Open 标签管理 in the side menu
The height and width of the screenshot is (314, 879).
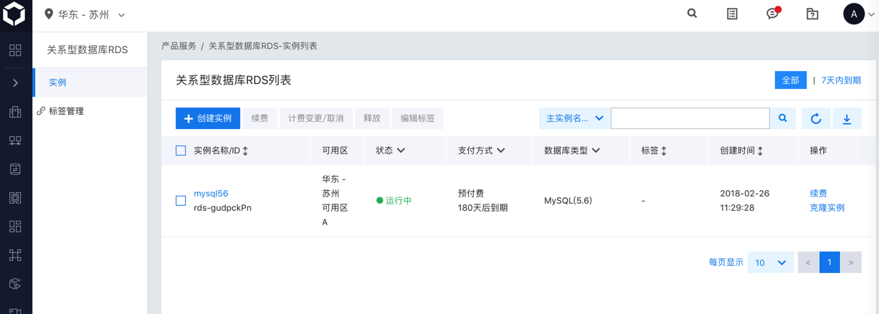[x=66, y=111]
